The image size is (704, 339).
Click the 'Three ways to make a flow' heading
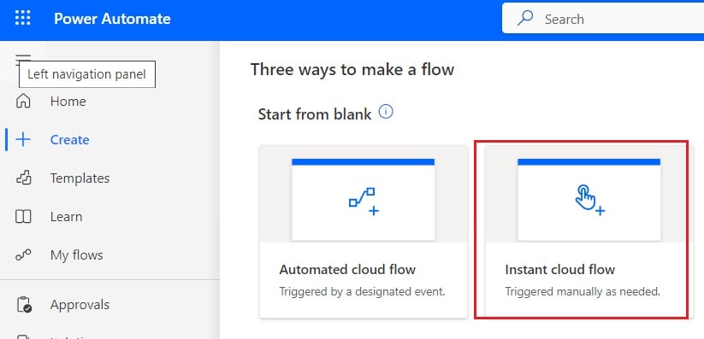coord(352,70)
